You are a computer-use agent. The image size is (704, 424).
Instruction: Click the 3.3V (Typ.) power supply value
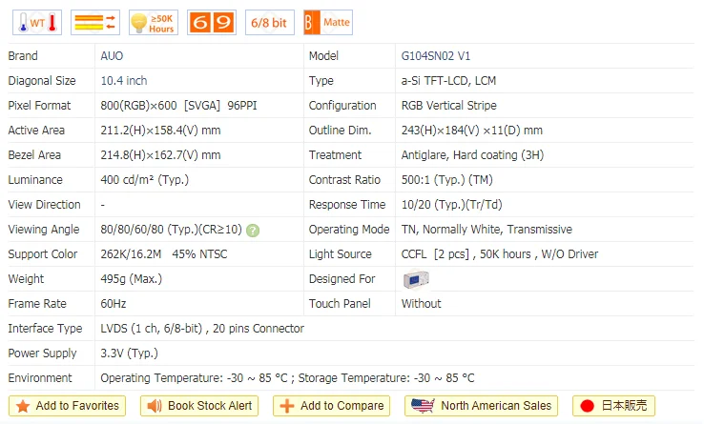[130, 353]
